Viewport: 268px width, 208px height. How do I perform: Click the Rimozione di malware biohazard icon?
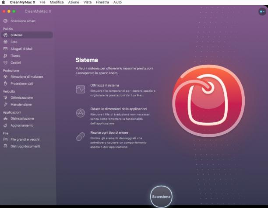coord(5,77)
